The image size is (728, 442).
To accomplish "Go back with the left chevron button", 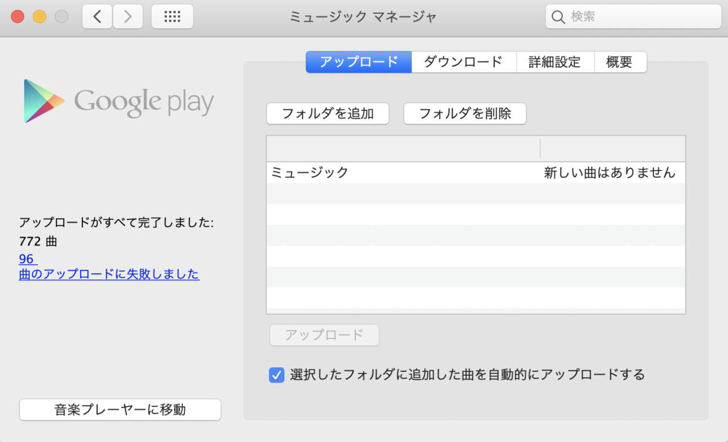I will pyautogui.click(x=97, y=17).
